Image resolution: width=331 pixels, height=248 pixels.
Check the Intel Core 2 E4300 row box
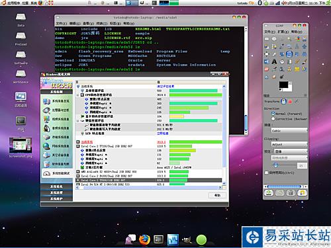pos(78,176)
